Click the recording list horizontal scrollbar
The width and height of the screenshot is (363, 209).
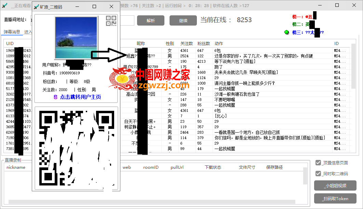pos(152,202)
